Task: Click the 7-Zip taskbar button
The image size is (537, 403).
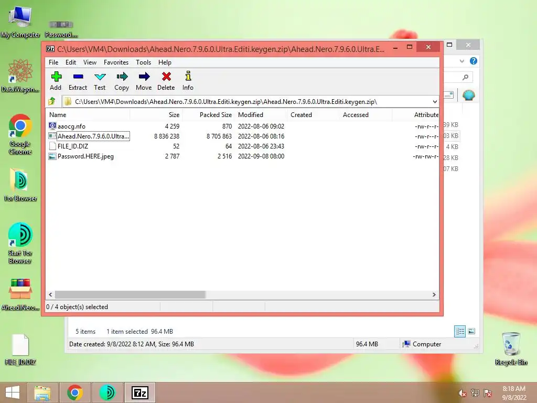Action: [140, 393]
